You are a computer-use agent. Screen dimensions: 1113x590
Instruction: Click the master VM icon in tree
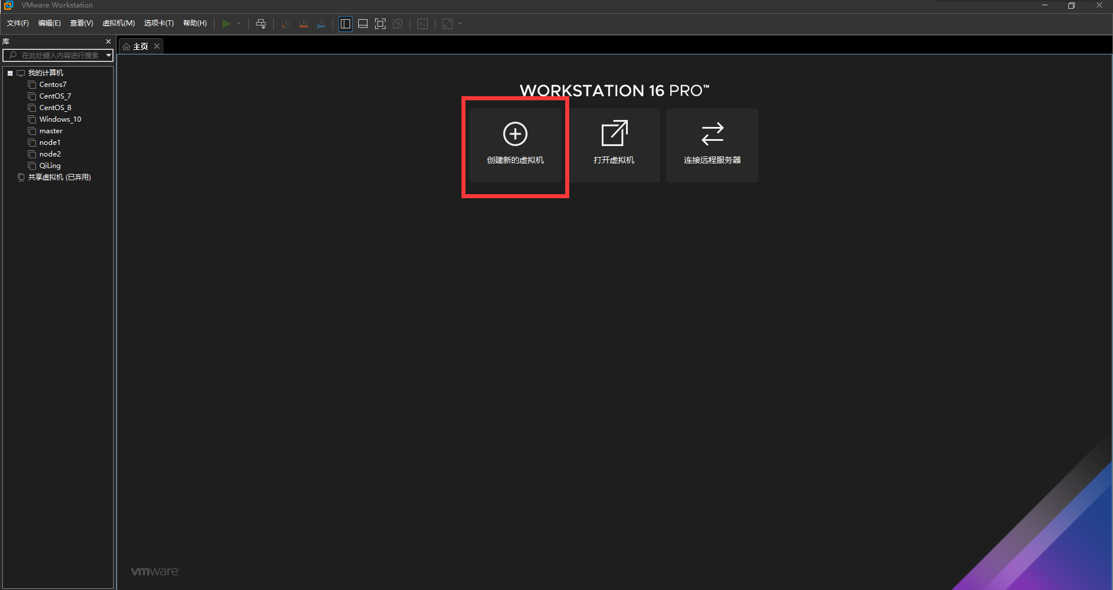click(32, 131)
